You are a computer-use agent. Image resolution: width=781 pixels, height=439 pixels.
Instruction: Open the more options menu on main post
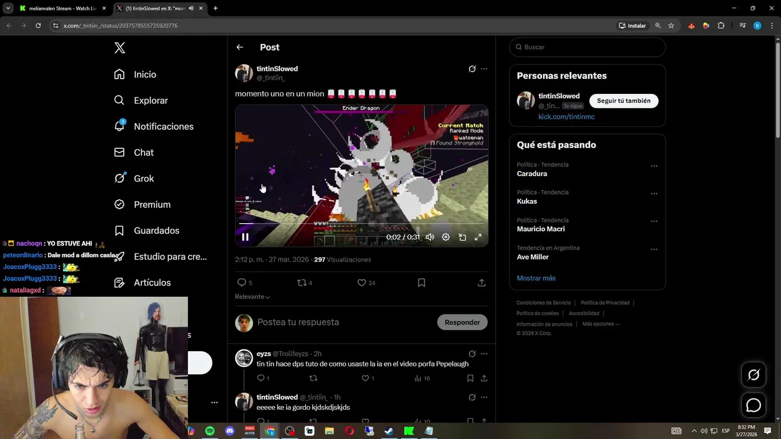pos(484,69)
